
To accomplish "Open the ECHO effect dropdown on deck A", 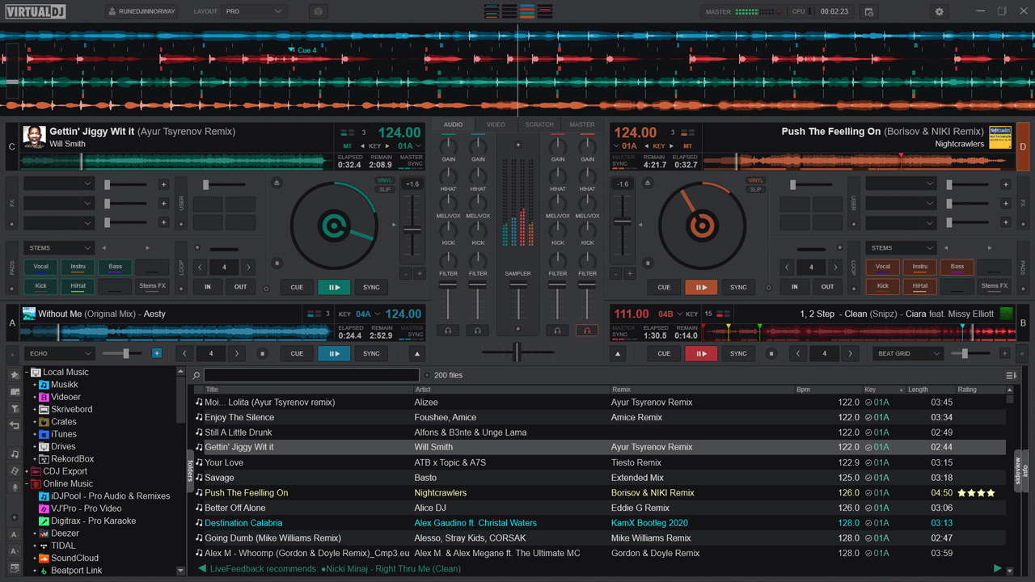I will pos(57,352).
